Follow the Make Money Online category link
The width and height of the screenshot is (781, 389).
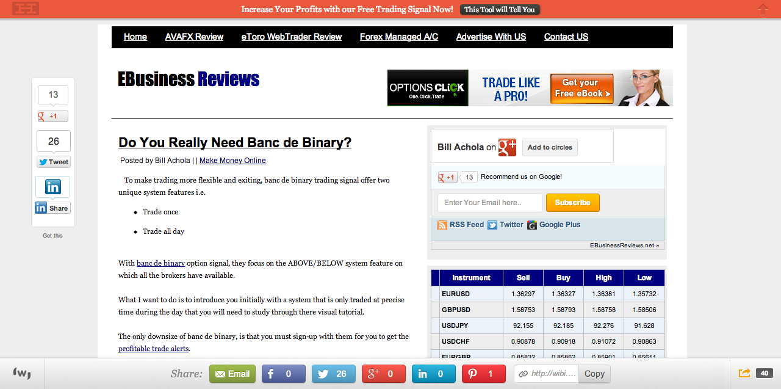pos(232,161)
